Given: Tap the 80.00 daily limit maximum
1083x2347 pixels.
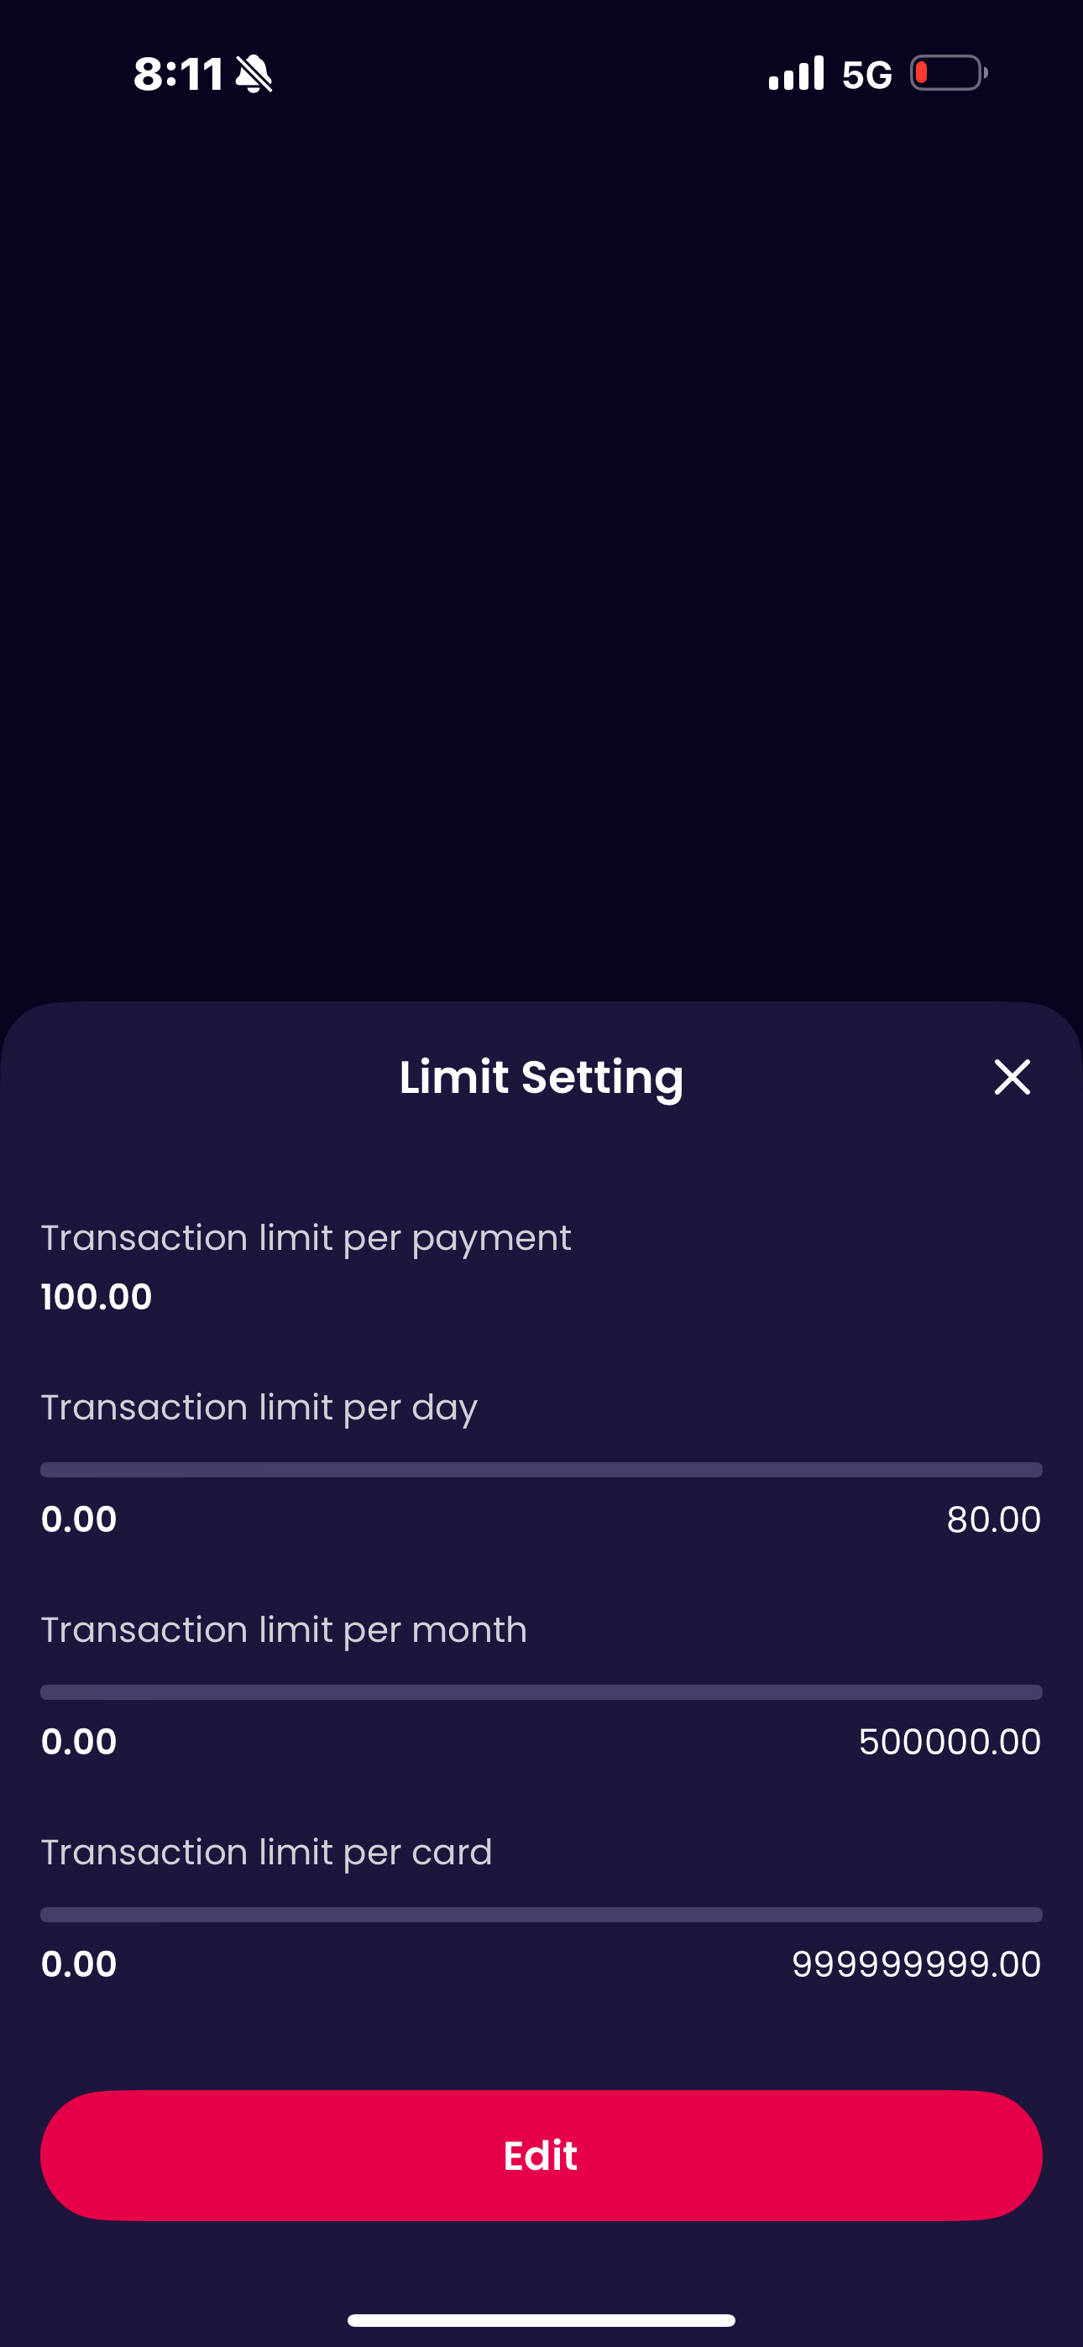Looking at the screenshot, I should point(992,1518).
